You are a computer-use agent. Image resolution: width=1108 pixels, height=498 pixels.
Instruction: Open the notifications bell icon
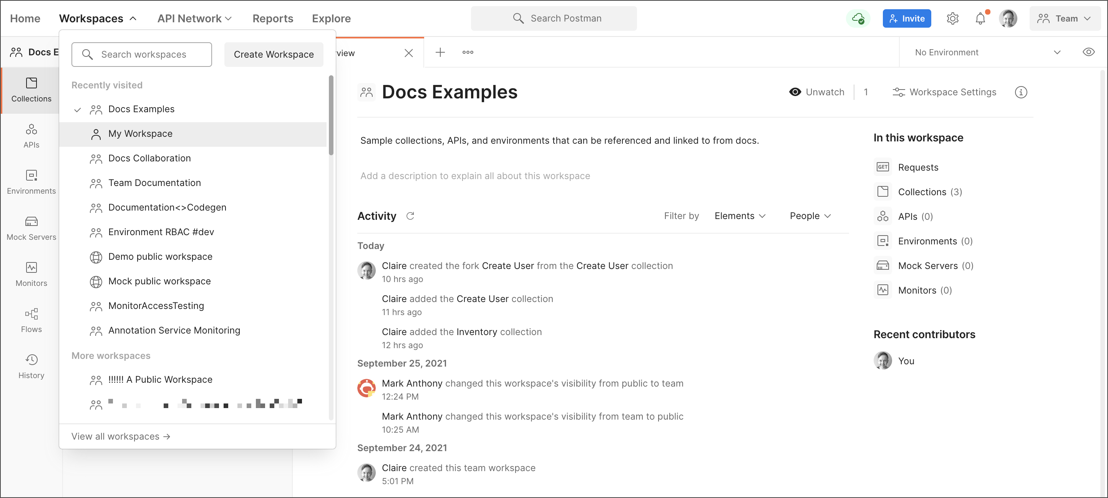[980, 18]
